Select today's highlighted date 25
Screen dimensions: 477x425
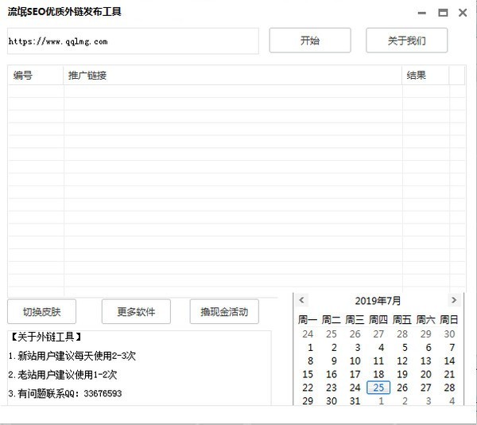pyautogui.click(x=378, y=388)
